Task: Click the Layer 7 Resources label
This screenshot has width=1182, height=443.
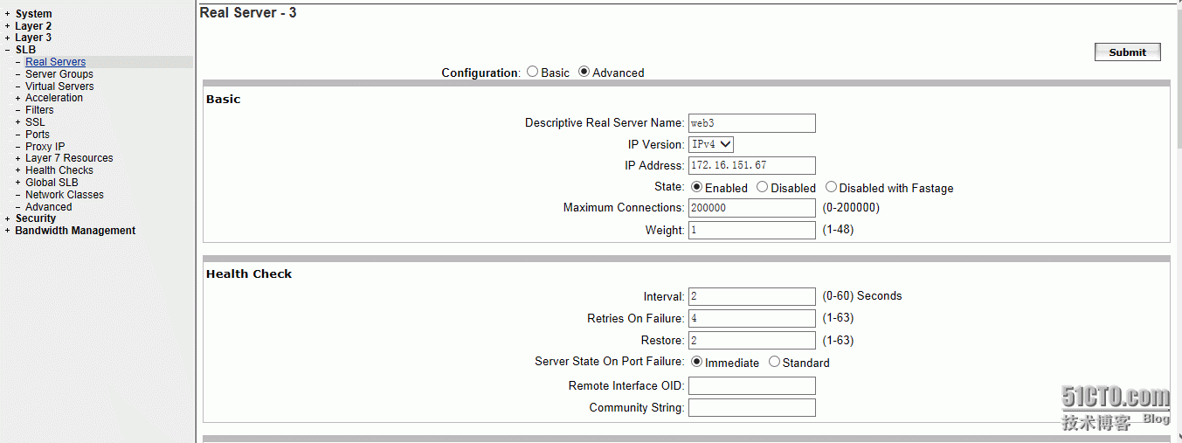Action: click(x=69, y=158)
